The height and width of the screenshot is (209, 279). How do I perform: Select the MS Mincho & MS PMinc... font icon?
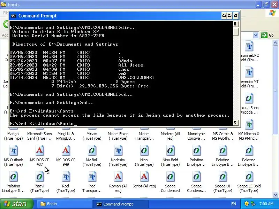(x=249, y=125)
